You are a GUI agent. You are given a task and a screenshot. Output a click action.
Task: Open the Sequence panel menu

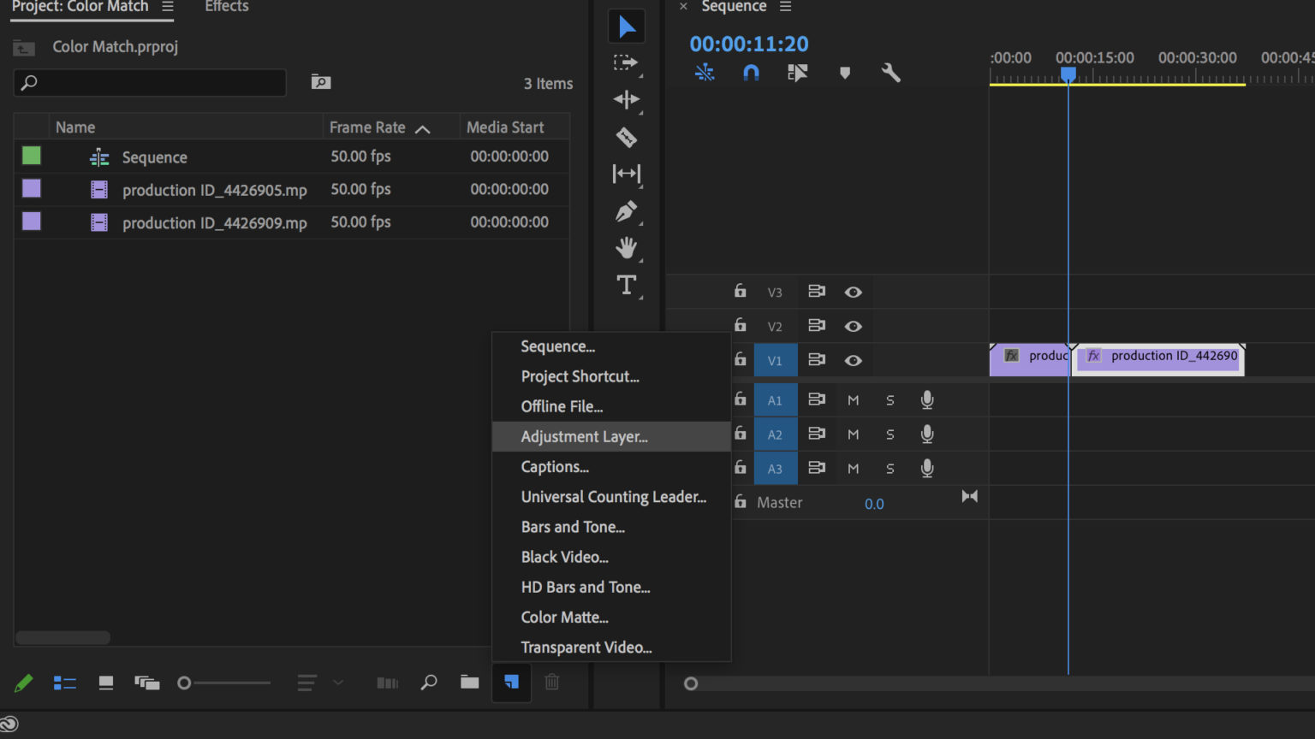pyautogui.click(x=785, y=7)
